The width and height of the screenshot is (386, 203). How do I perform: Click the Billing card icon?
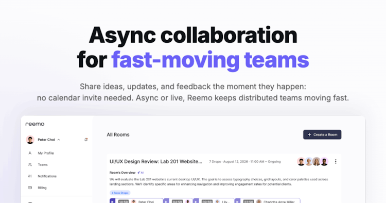30,188
